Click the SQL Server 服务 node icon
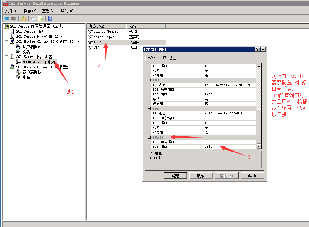309x227 pixels. [12, 31]
